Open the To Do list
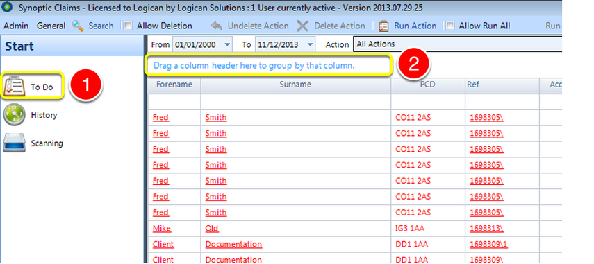 (32, 87)
